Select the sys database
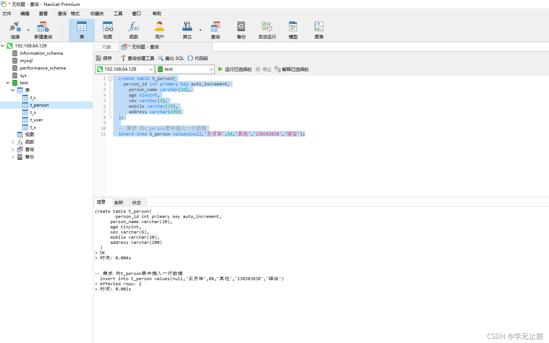 click(23, 75)
